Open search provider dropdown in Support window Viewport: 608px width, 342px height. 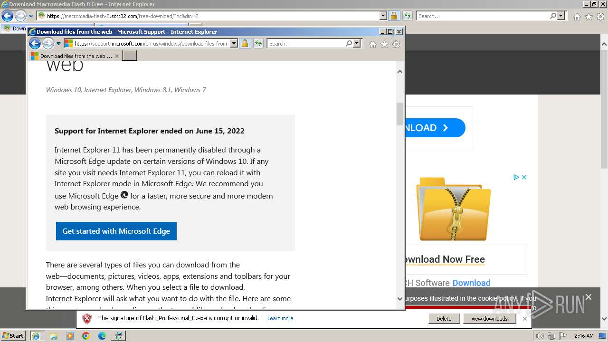[x=357, y=44]
